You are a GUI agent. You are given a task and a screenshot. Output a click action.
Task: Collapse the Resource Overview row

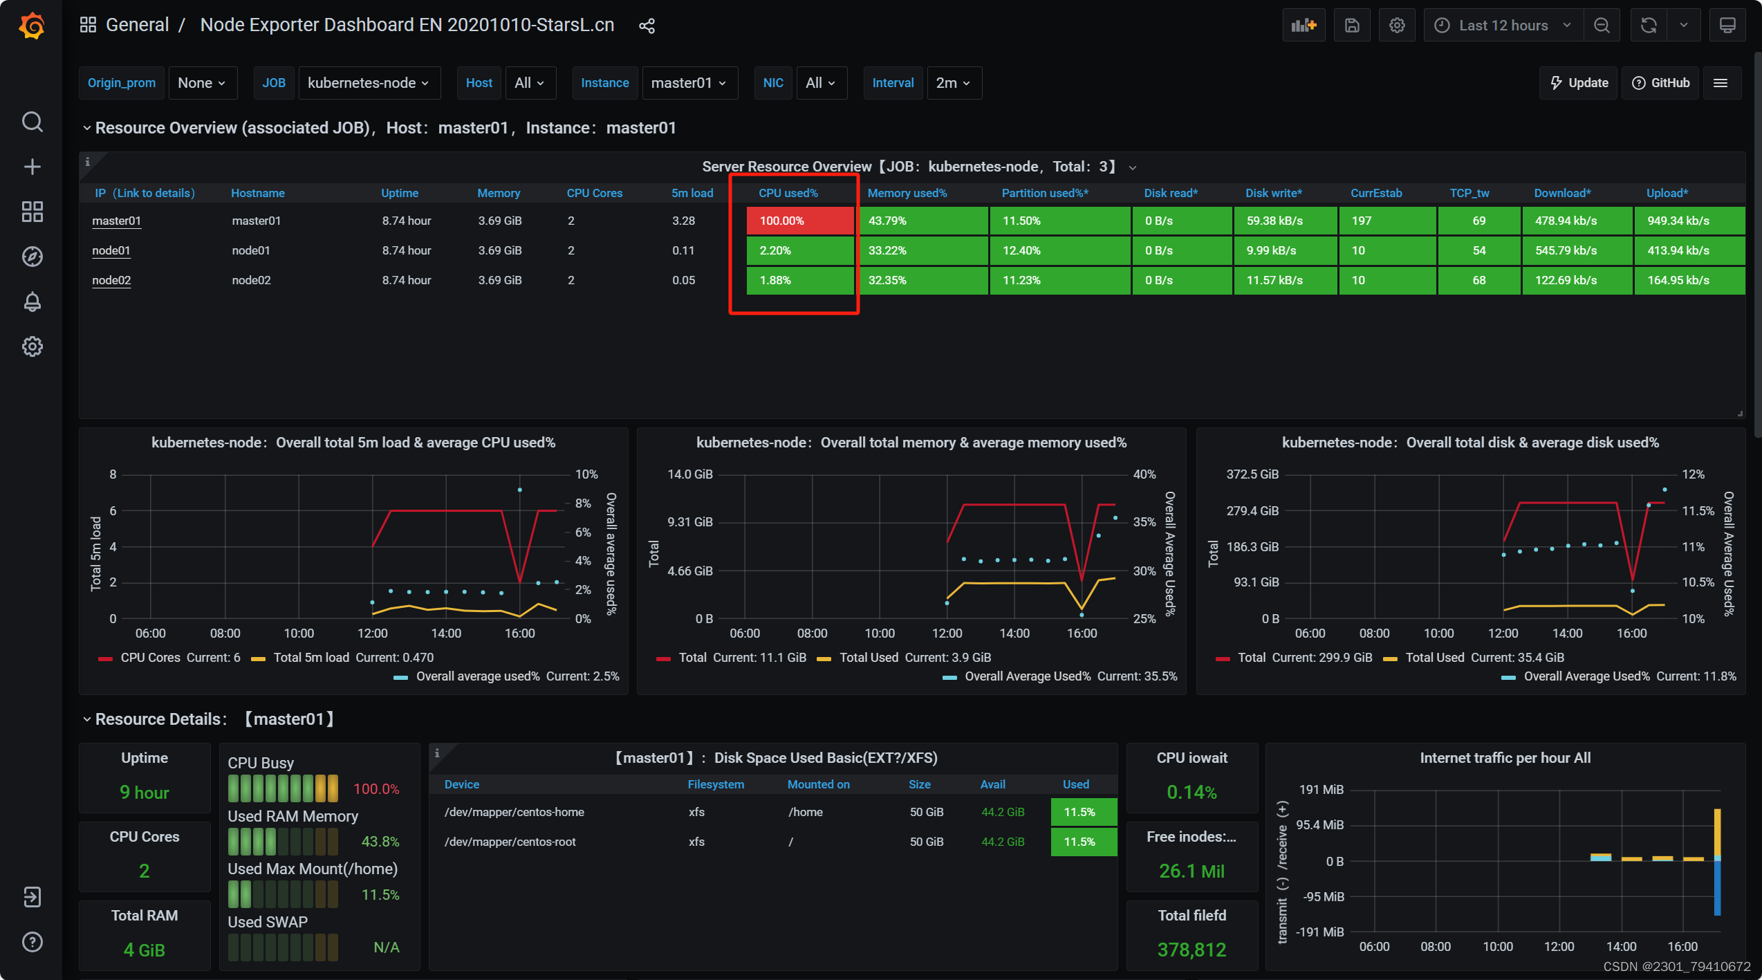pyautogui.click(x=87, y=128)
